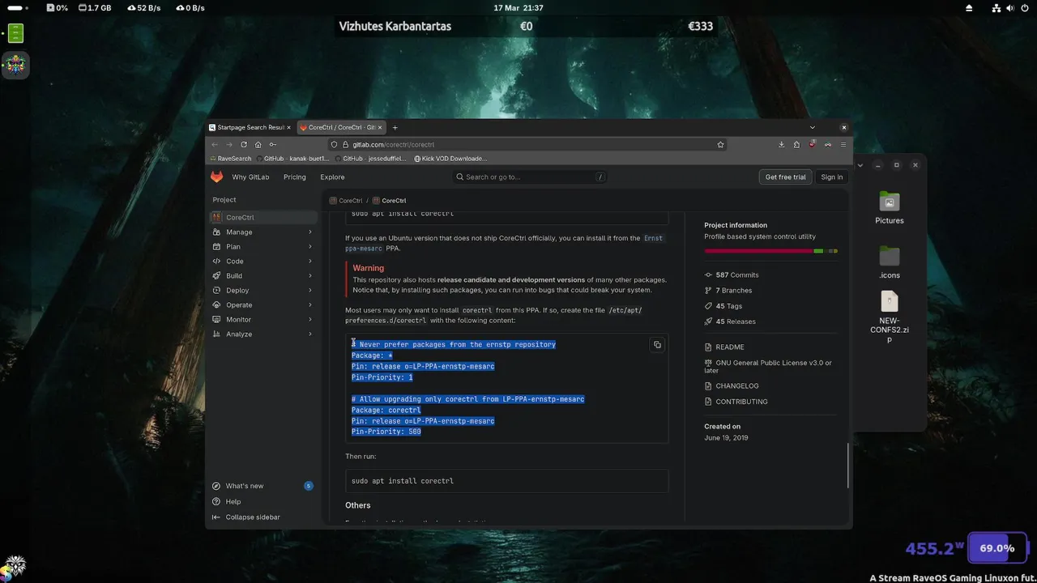Open RaveSearch bookmark
Screen dimensions: 1037x583
(x=230, y=159)
